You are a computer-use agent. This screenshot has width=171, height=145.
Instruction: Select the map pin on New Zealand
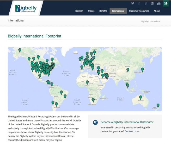pos(158,105)
